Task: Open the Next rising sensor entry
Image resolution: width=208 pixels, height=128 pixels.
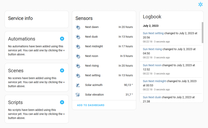Action: (x=104, y=66)
